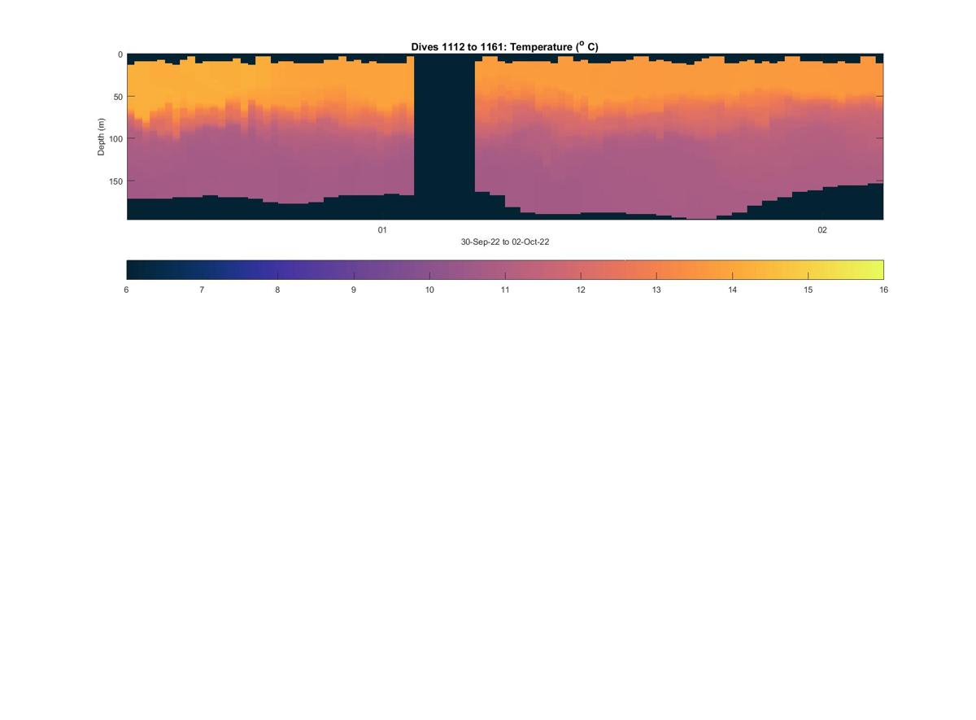Click the 'Depth (m)' y-axis label
976x720 pixels.
[102, 137]
